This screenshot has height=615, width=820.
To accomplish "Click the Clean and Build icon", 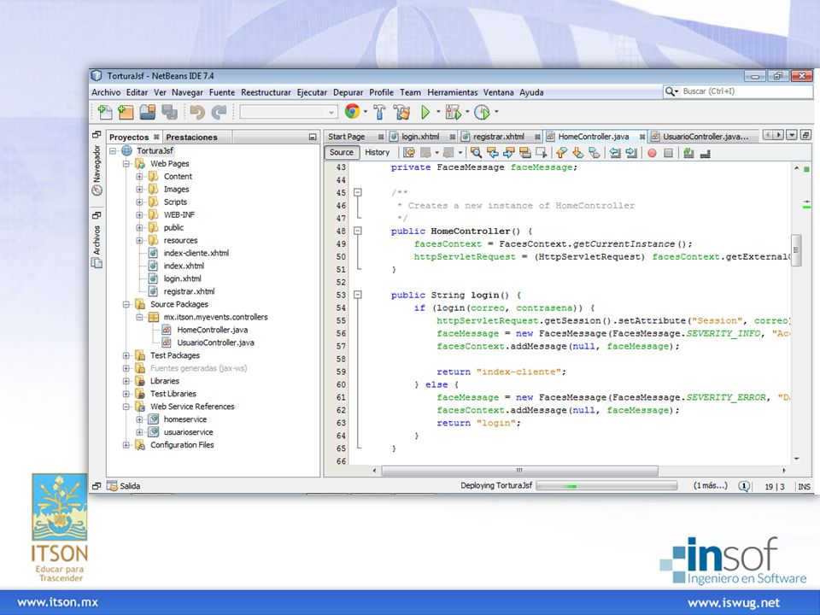I will pyautogui.click(x=401, y=111).
